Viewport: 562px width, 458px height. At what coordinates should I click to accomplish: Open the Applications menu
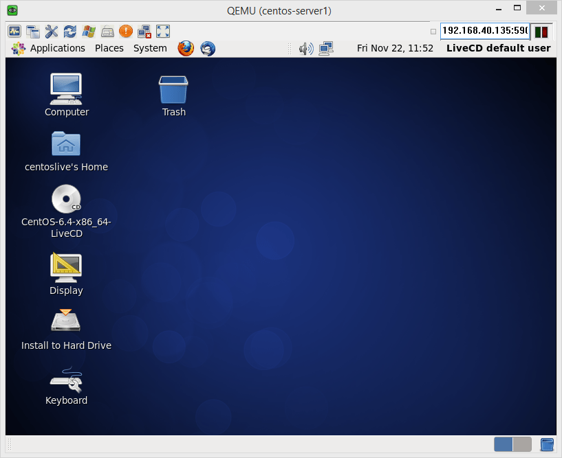tap(58, 48)
